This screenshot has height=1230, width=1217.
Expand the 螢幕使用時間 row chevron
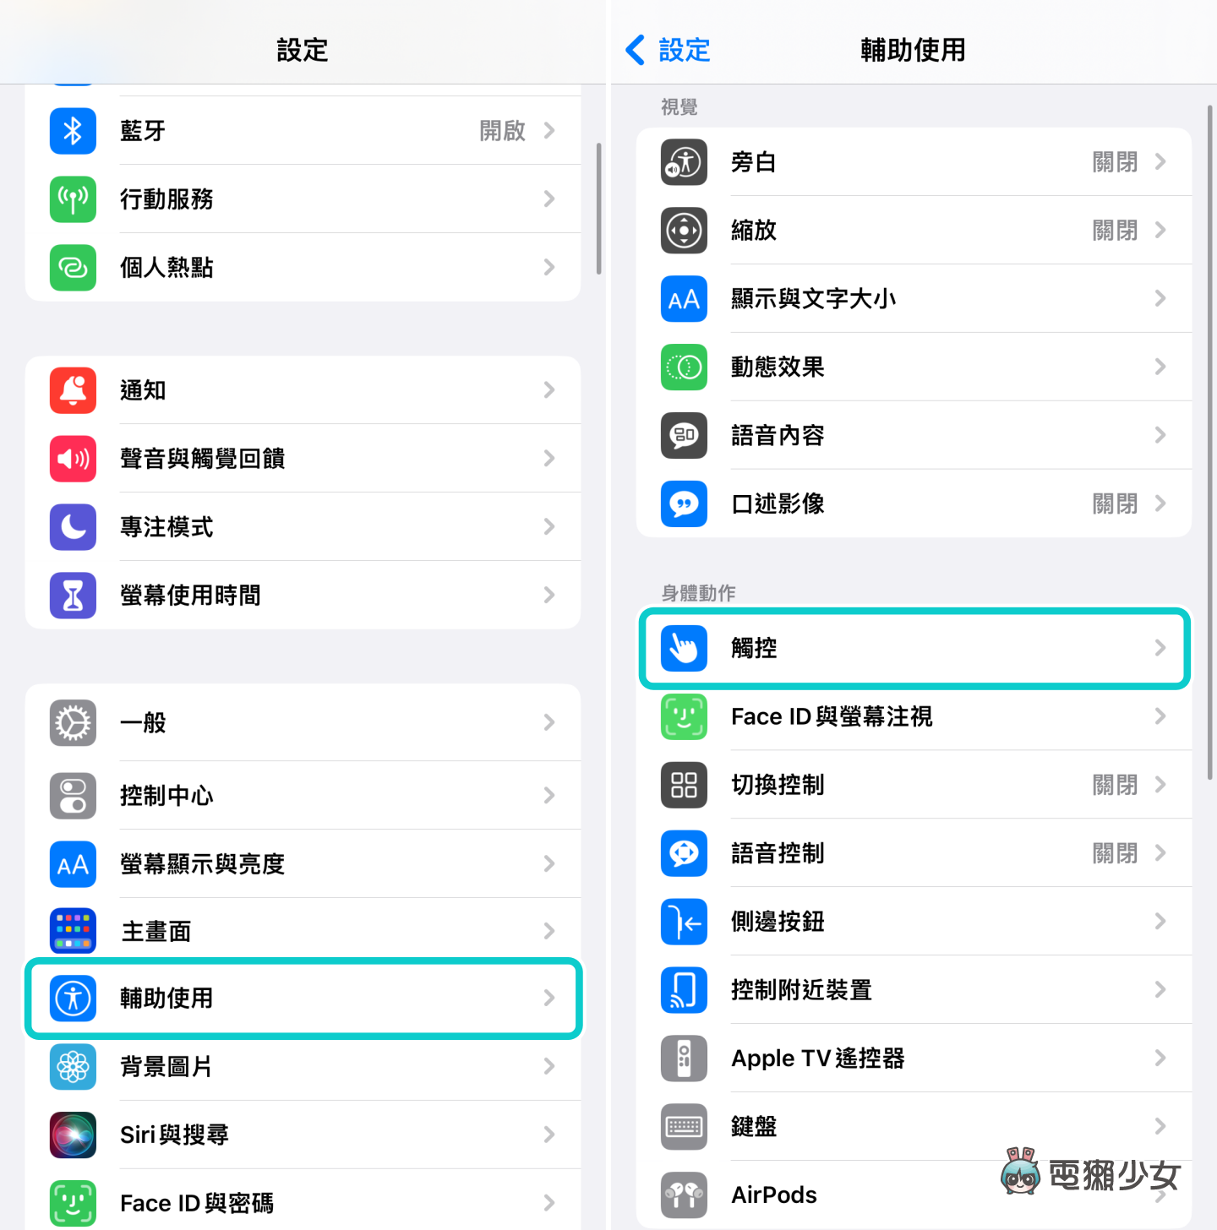549,596
